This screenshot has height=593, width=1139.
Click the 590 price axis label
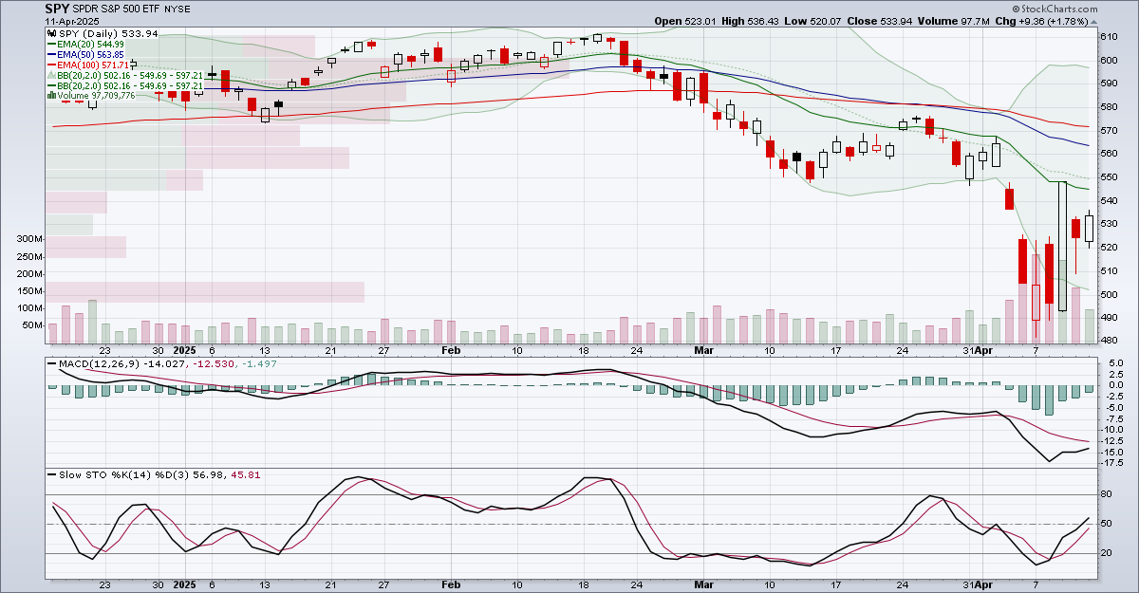click(1108, 83)
